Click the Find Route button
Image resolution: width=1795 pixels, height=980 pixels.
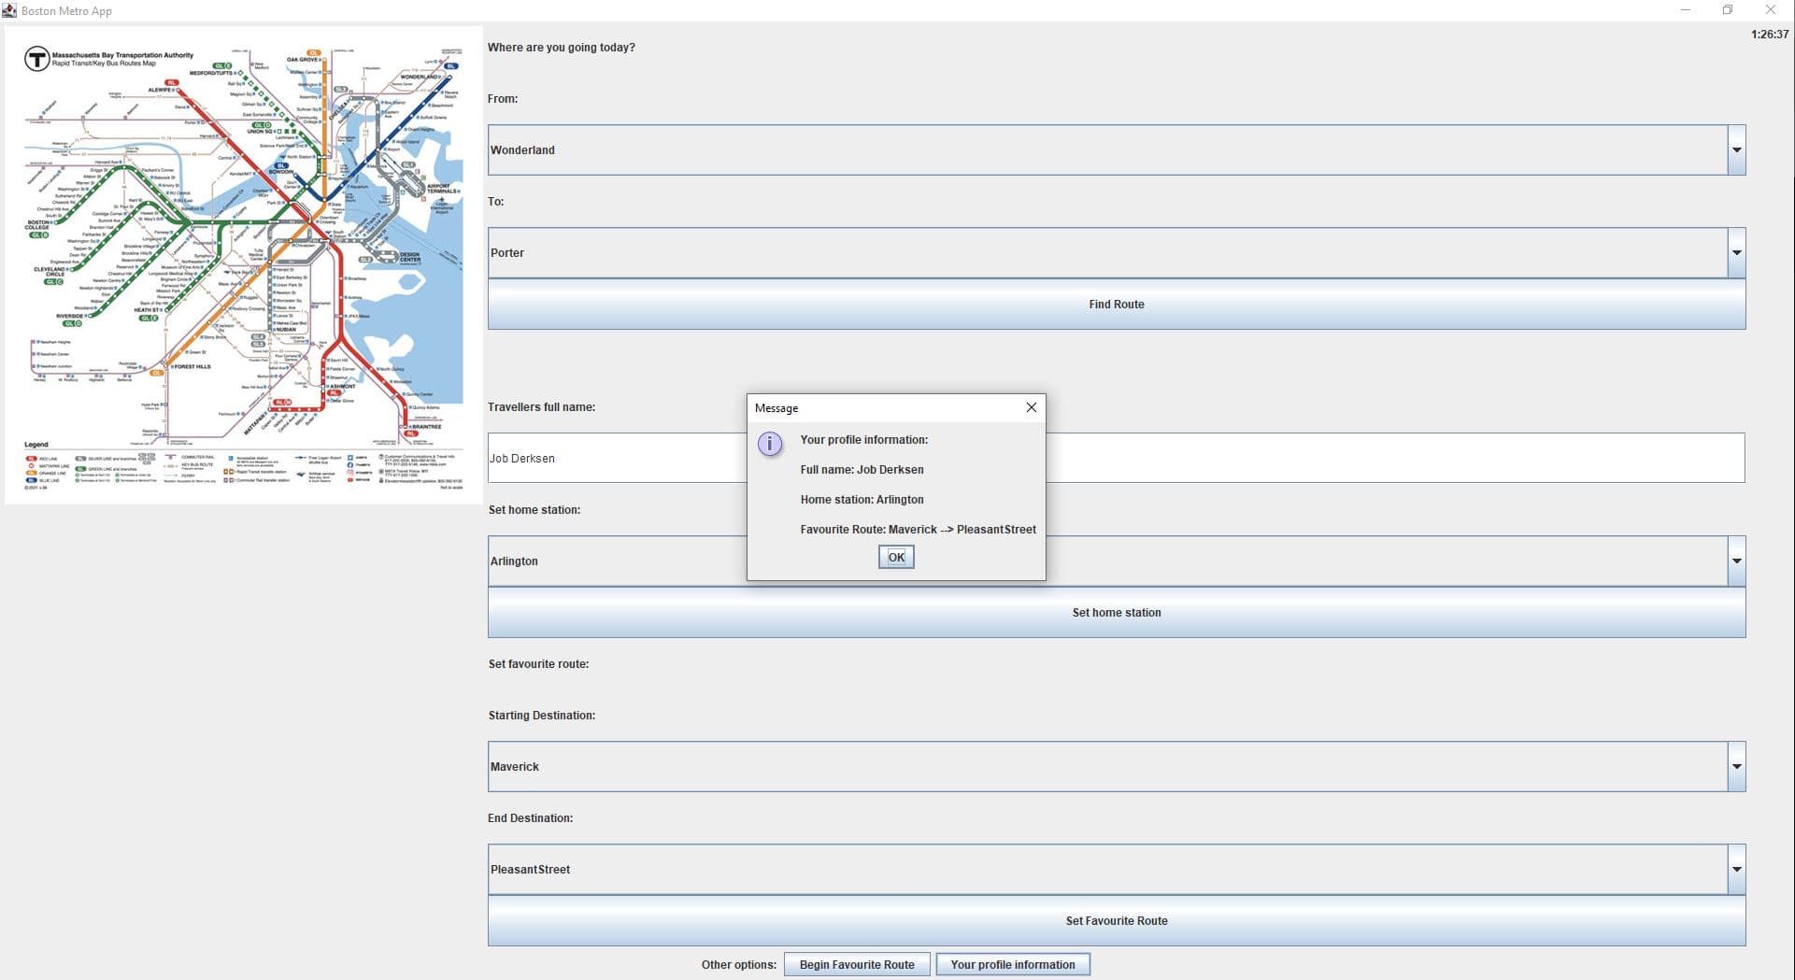tap(1117, 305)
